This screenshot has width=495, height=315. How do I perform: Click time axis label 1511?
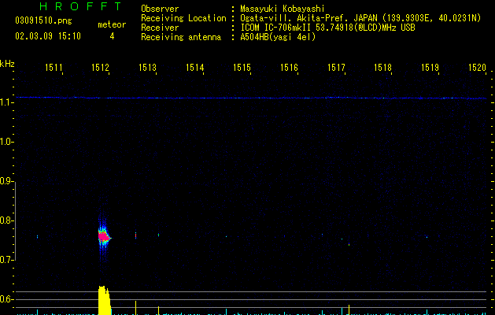[x=54, y=67]
